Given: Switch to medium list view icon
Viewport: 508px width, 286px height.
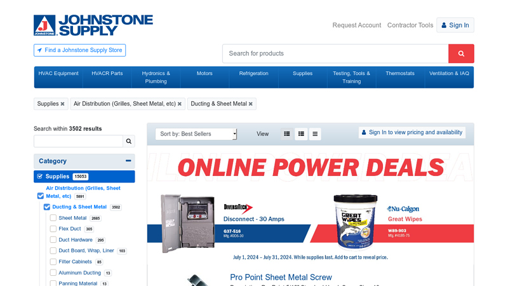Looking at the screenshot, I should [301, 133].
